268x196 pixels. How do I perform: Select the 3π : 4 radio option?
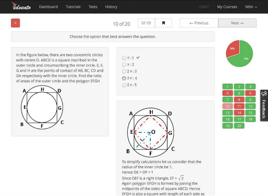pyautogui.click(x=124, y=78)
